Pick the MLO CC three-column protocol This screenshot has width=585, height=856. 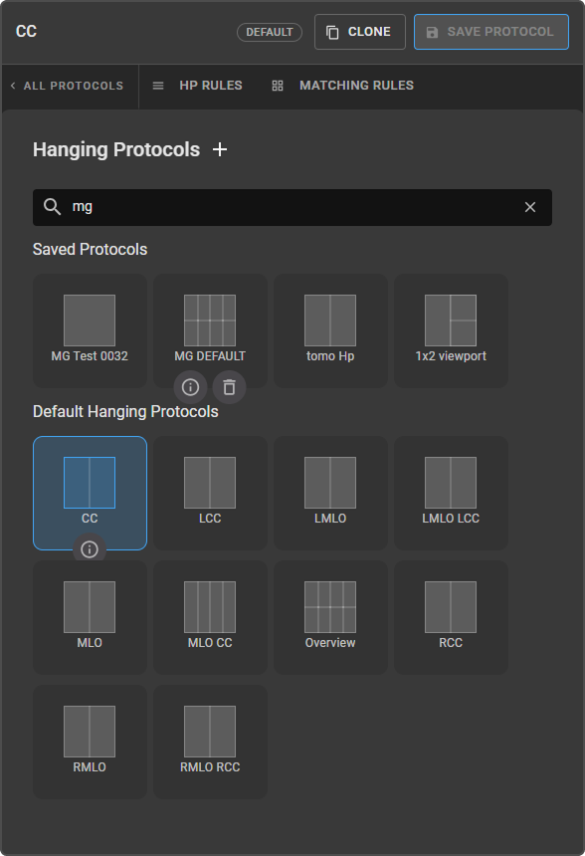coord(211,617)
